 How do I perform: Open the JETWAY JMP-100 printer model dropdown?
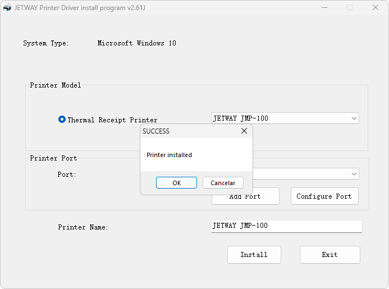[x=285, y=118]
